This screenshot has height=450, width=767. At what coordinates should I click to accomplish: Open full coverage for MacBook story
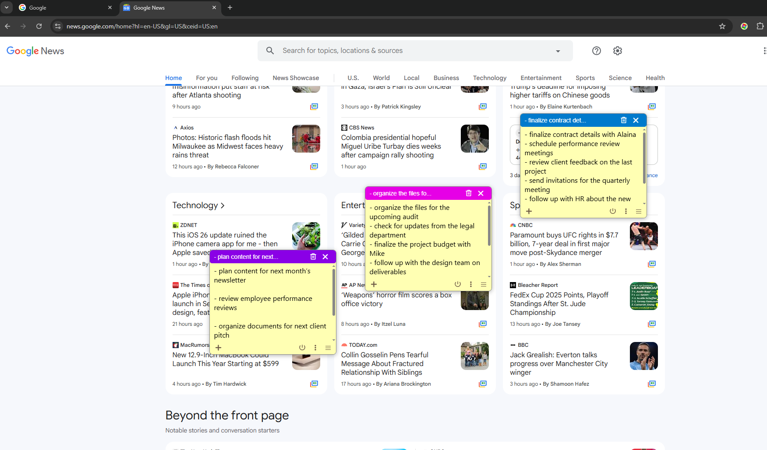pyautogui.click(x=314, y=384)
